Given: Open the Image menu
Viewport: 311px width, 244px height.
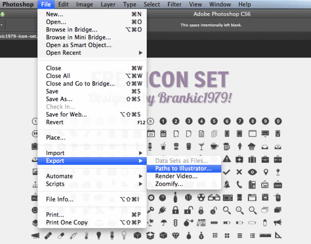Looking at the screenshot, I should tap(84, 4).
